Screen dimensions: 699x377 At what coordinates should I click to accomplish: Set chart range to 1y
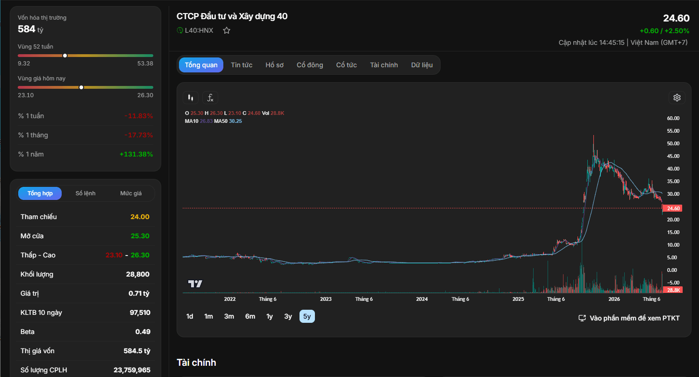pos(270,316)
